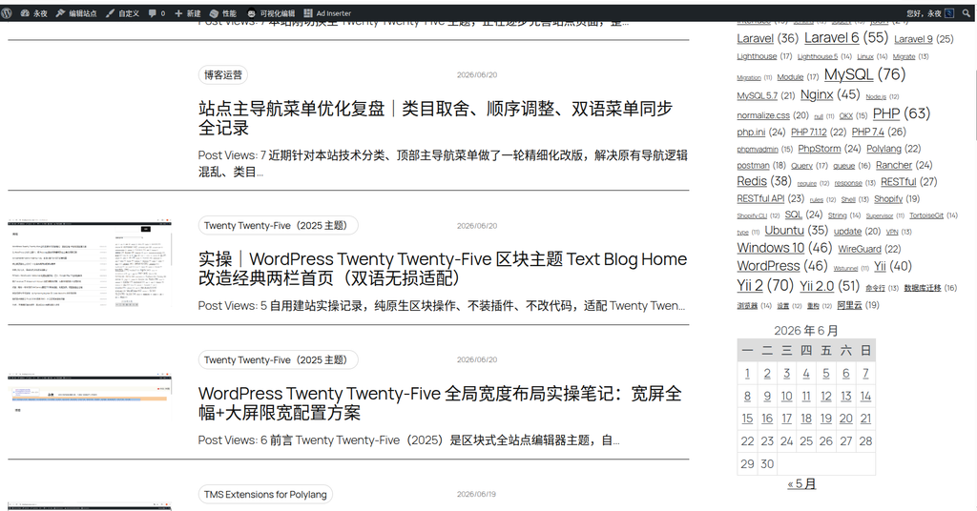Open the Ubuntu tag
This screenshot has width=977, height=511.
coord(784,231)
